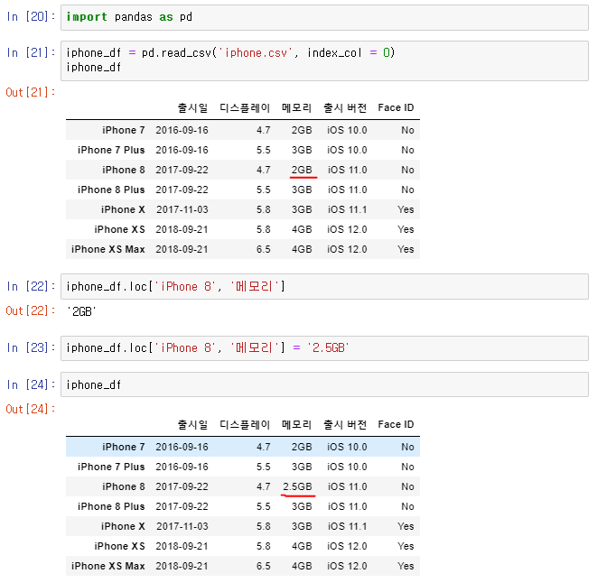The width and height of the screenshot is (597, 583).
Task: Click the In [20] prompt label
Action: click(x=31, y=17)
